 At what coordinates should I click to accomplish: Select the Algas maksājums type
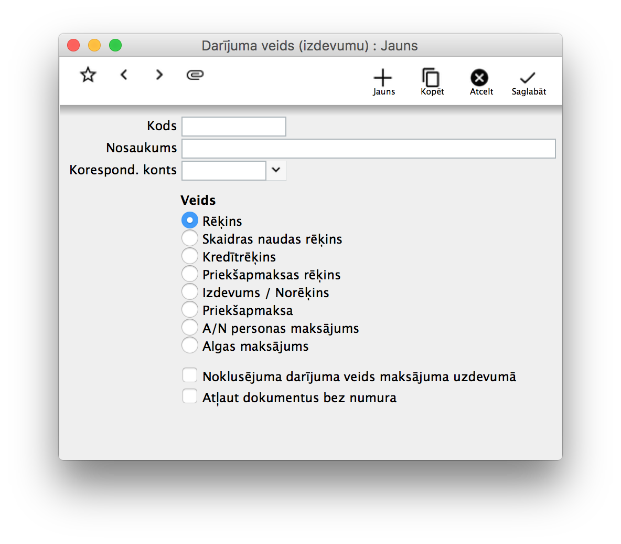pos(189,346)
